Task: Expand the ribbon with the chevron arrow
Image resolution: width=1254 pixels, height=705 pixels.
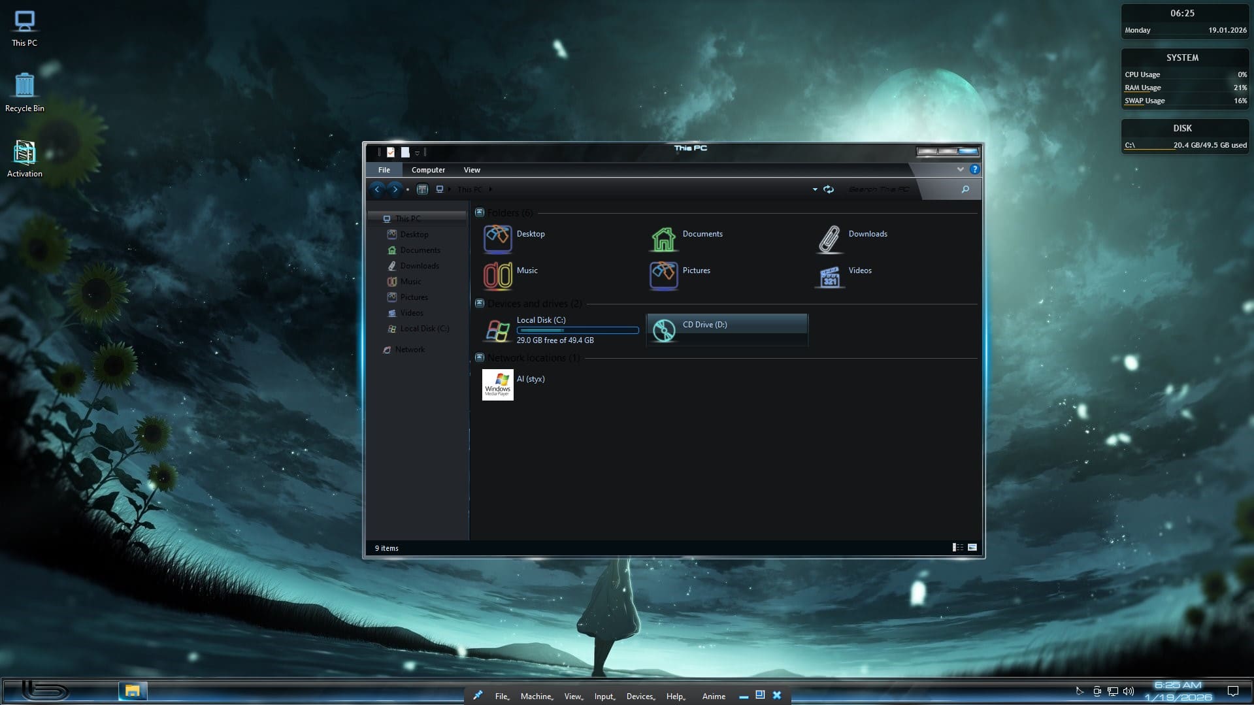Action: tap(960, 169)
